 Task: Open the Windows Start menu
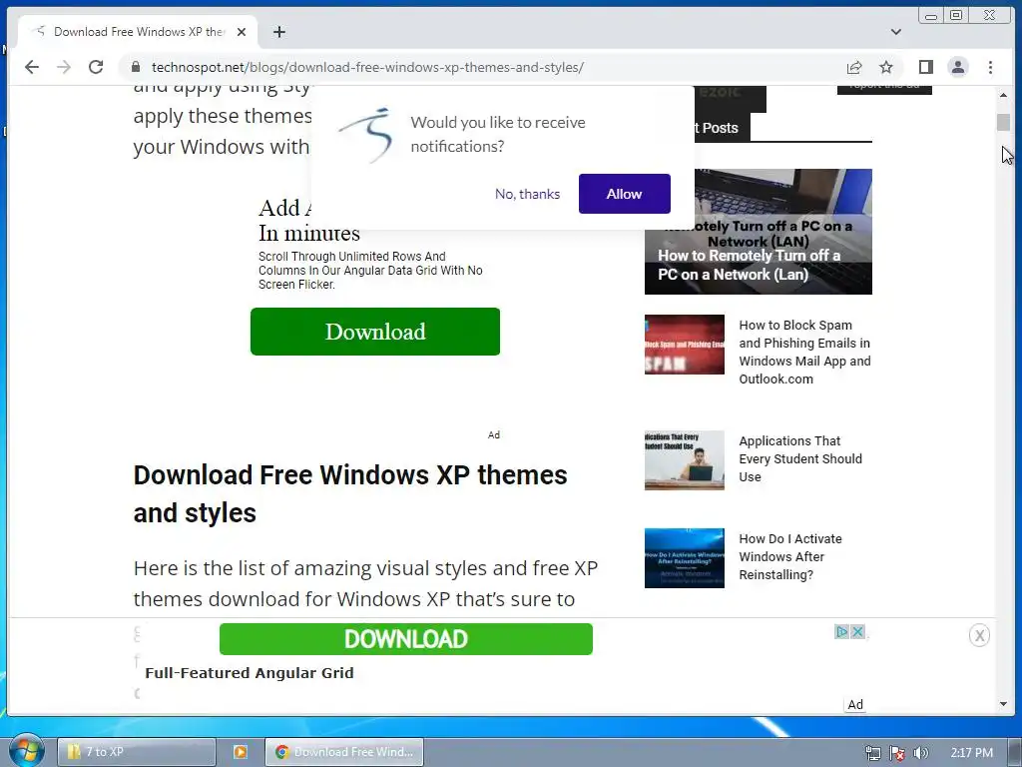point(26,751)
